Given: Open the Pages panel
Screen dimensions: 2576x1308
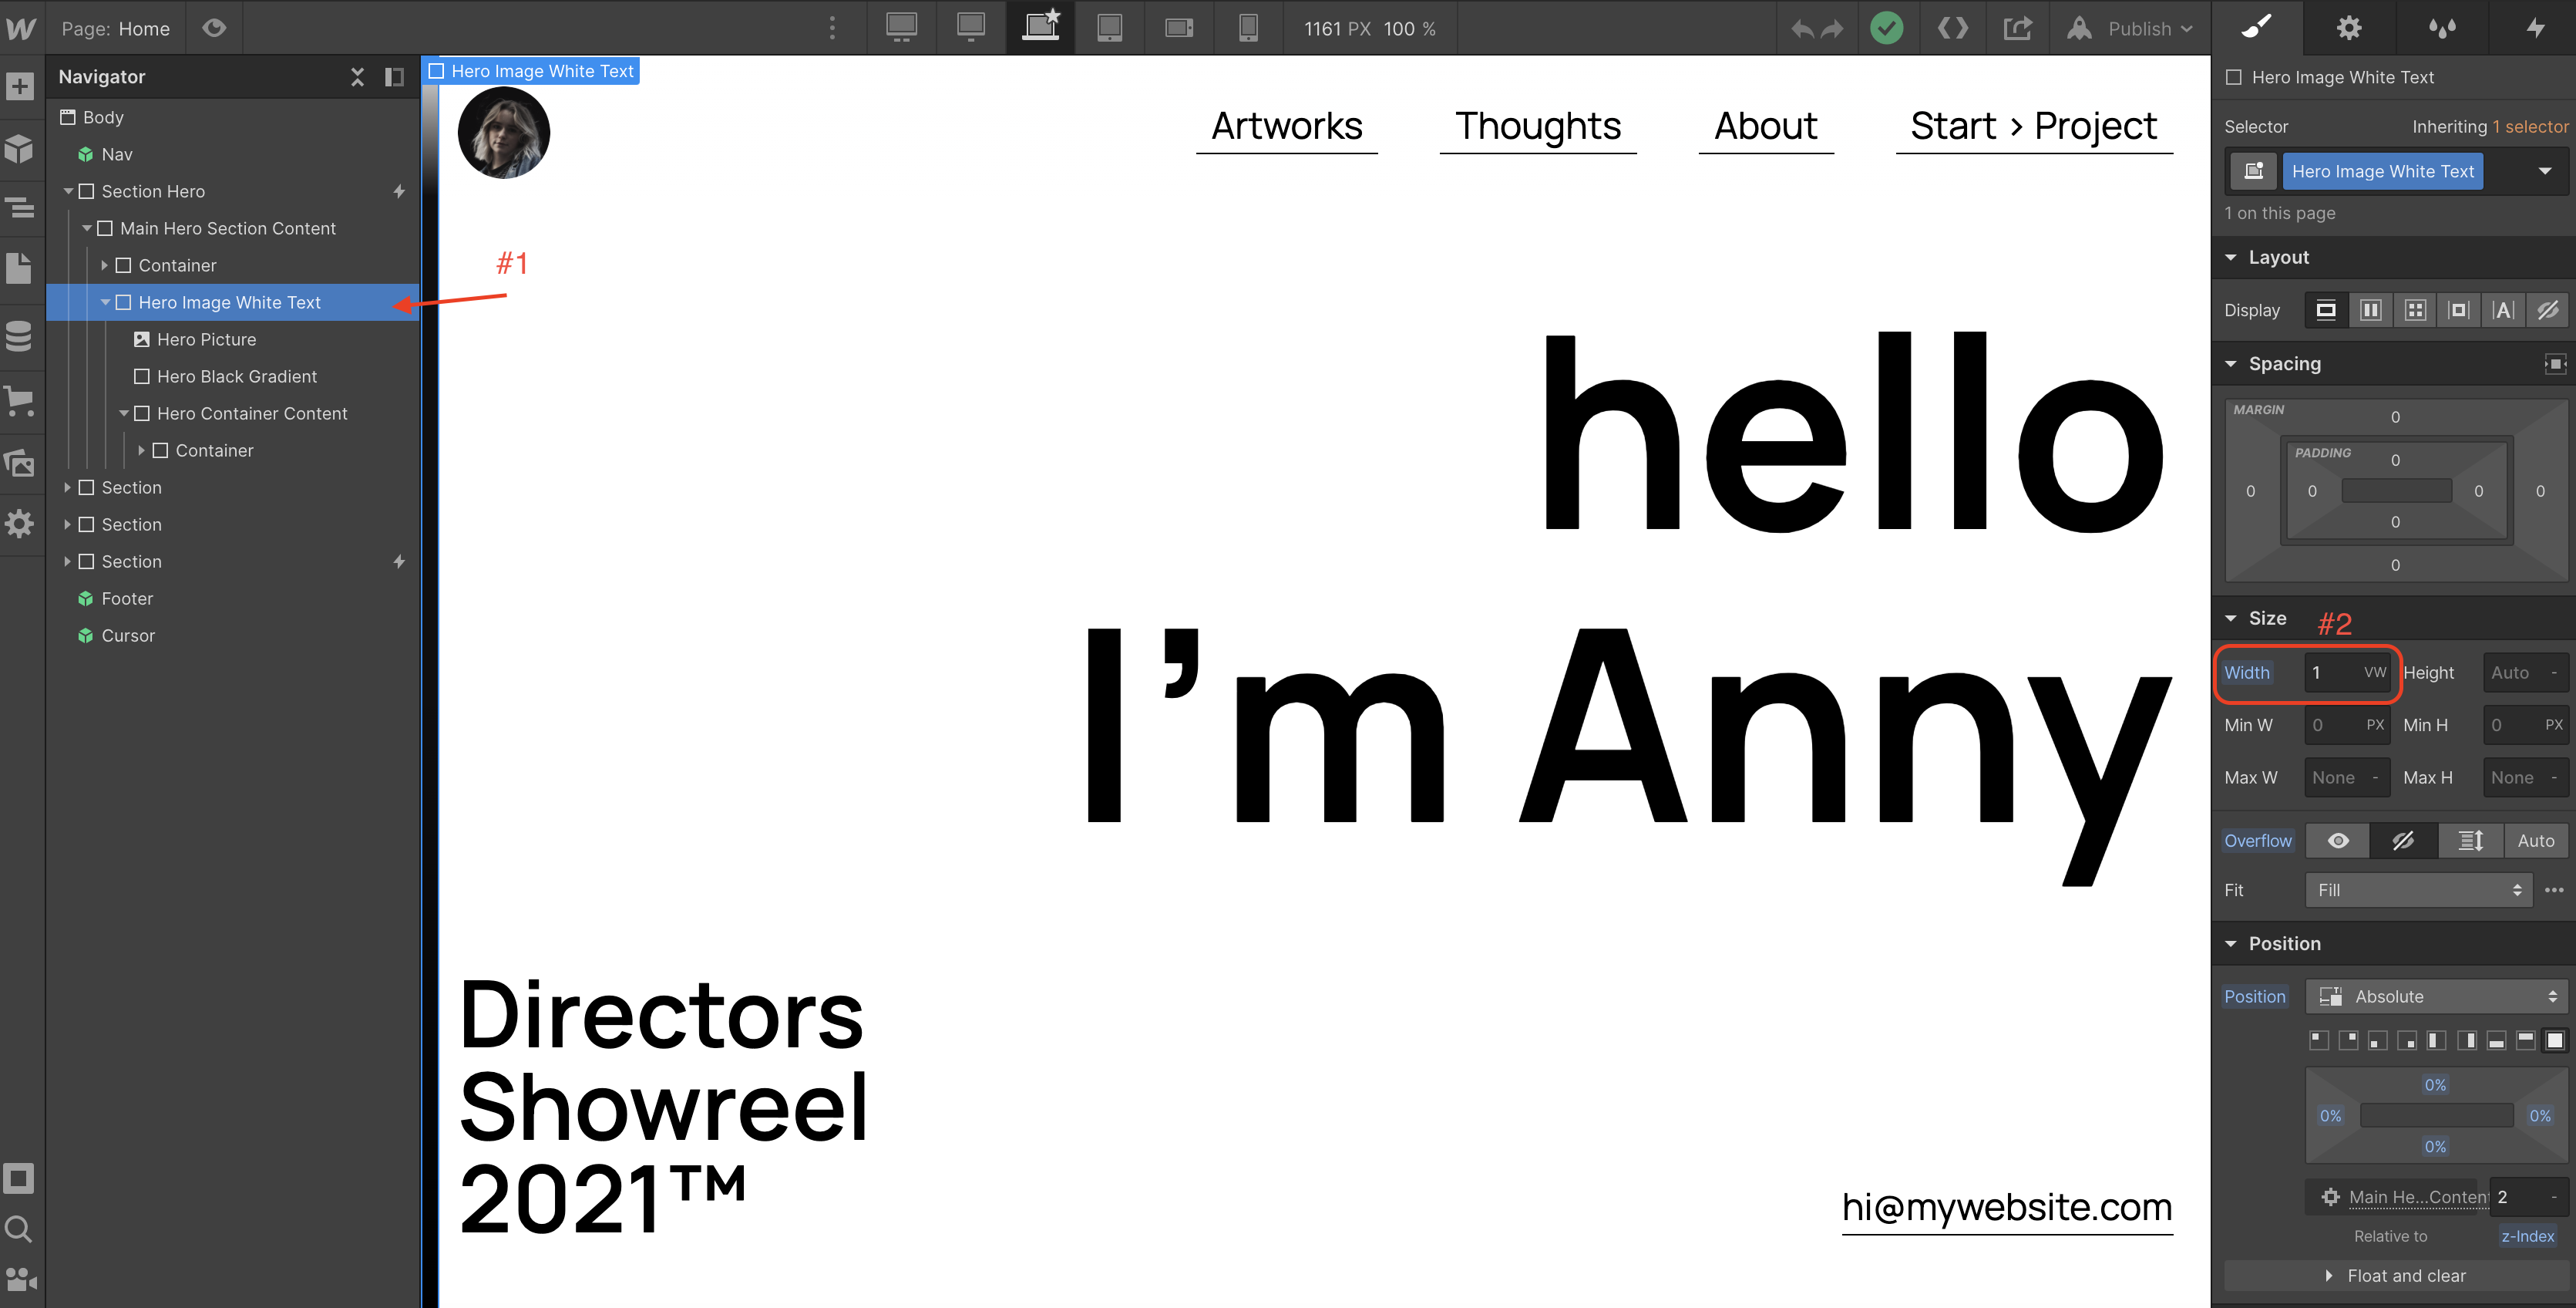Looking at the screenshot, I should [x=20, y=268].
